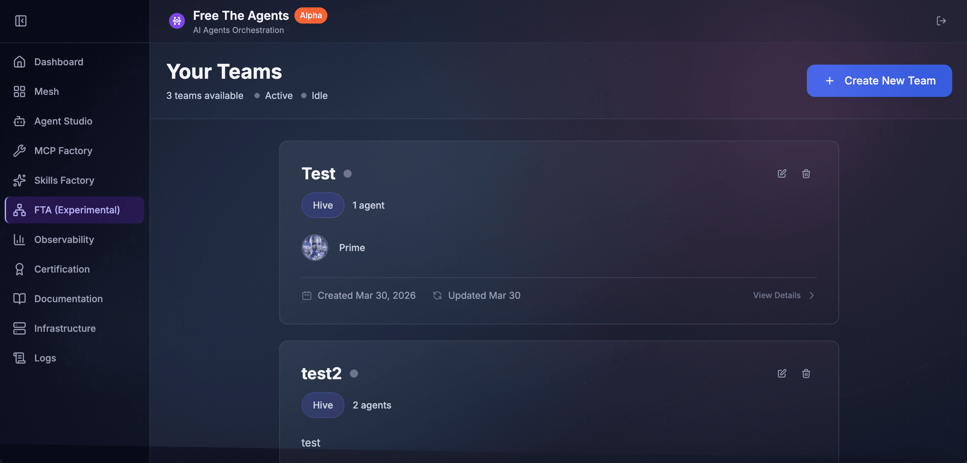This screenshot has width=967, height=463.
Task: Open the Observability panel
Action: 64,240
